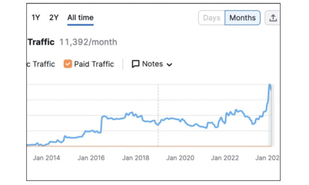This screenshot has width=309, height=185.
Task: Select the Months granularity button
Action: click(243, 18)
